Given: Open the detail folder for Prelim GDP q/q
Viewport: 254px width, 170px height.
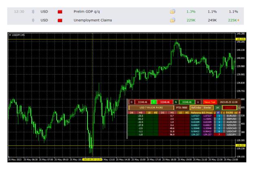Looking at the screenshot, I should (x=173, y=12).
